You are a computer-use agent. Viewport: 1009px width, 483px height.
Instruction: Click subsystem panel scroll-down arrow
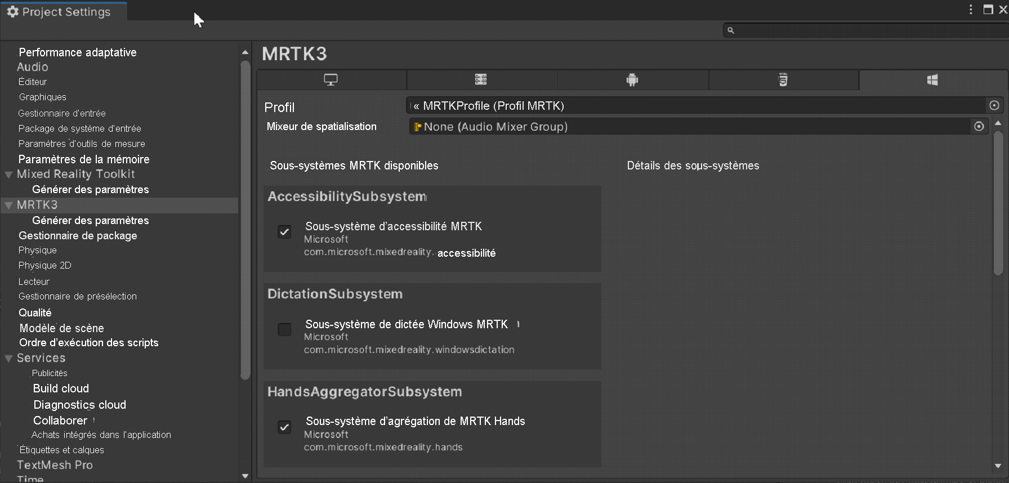[x=998, y=466]
